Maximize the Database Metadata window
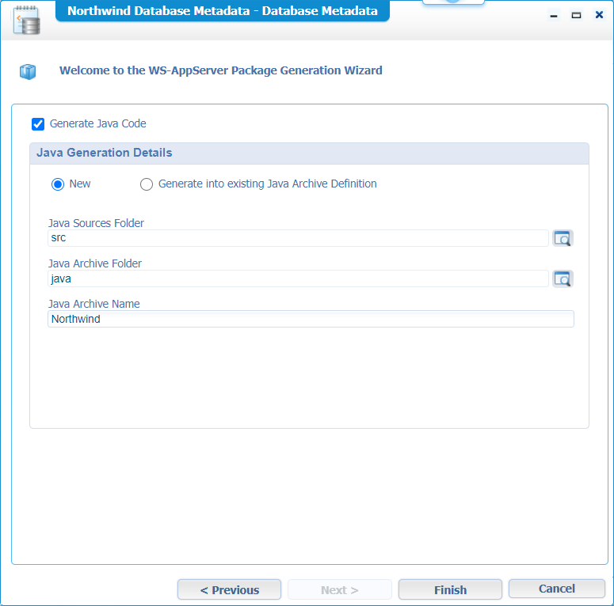Viewport: 614px width, 606px height. point(576,15)
